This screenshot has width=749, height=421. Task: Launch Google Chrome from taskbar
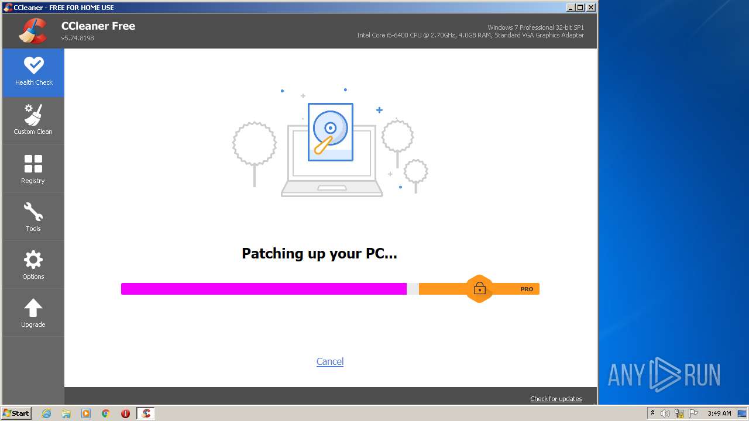(x=106, y=413)
